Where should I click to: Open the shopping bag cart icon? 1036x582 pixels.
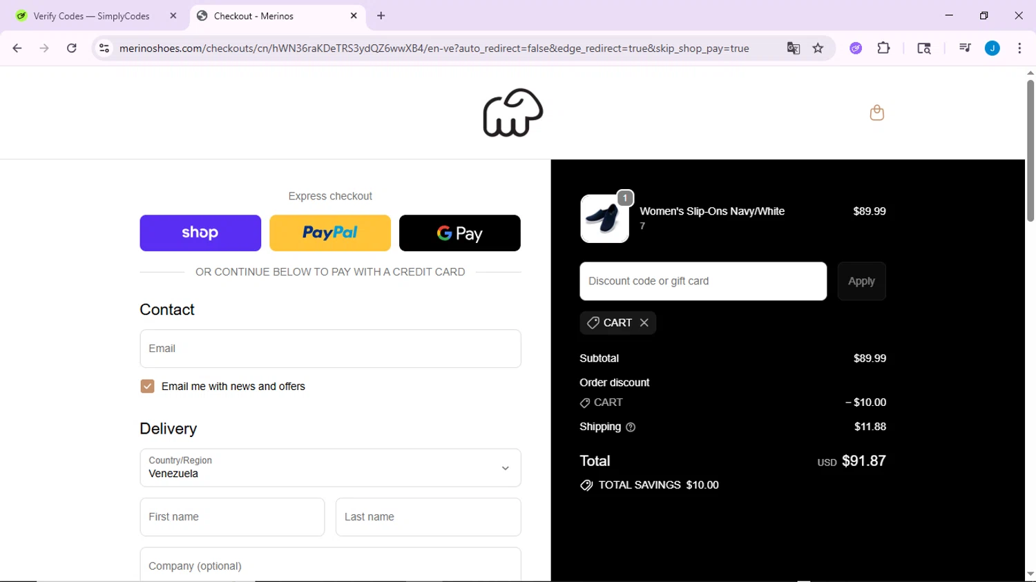click(x=876, y=113)
